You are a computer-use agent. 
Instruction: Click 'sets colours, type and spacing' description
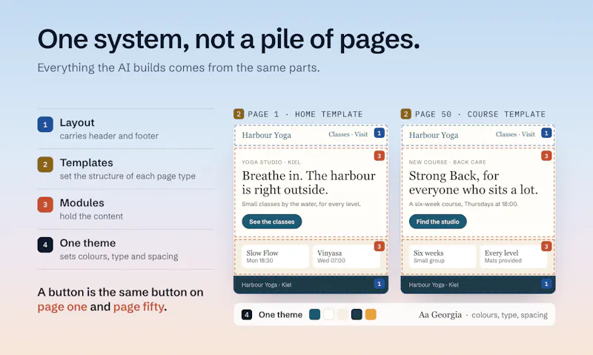point(119,256)
